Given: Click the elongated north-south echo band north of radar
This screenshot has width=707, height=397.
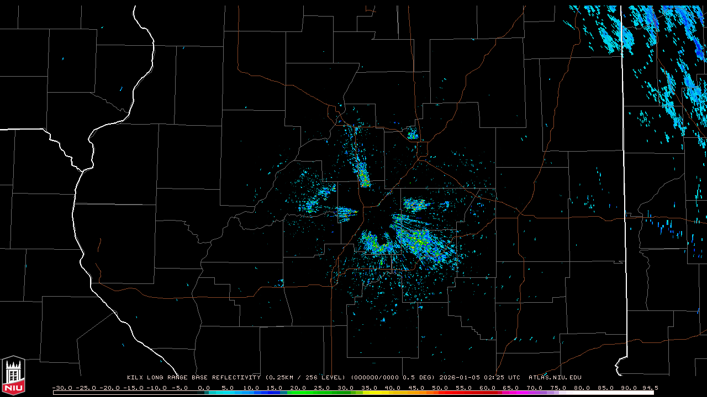Looking at the screenshot, I should 362,168.
